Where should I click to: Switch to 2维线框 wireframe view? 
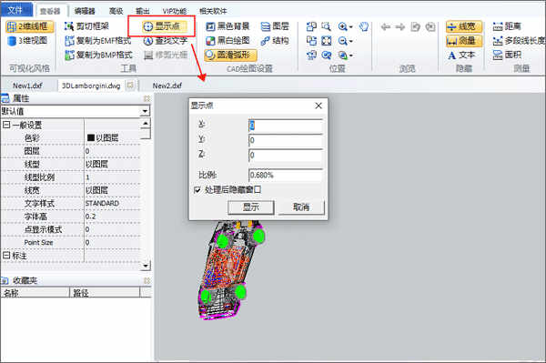[30, 26]
